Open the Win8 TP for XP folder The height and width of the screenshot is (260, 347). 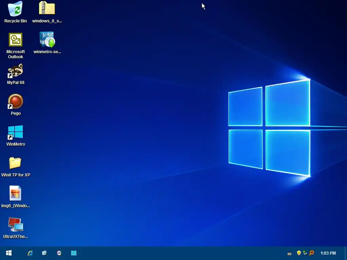coord(15,163)
